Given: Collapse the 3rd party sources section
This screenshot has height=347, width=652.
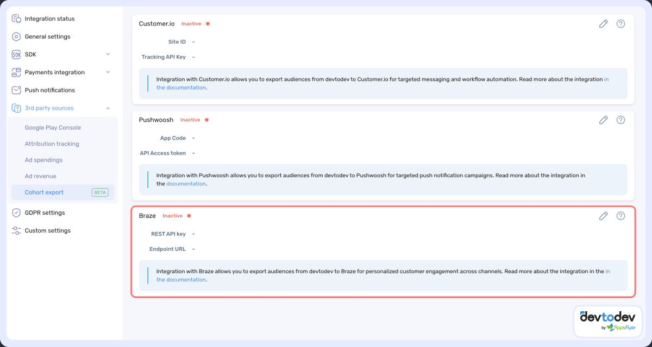Looking at the screenshot, I should click(x=108, y=108).
